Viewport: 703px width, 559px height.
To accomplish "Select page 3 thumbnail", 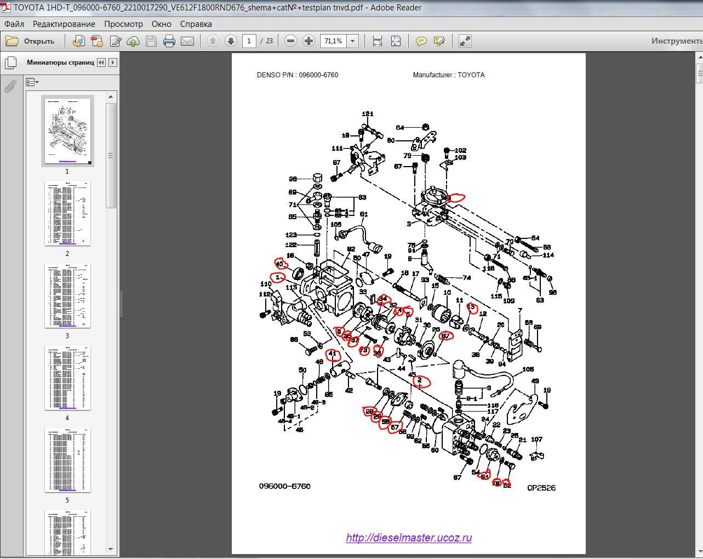I will tap(68, 295).
